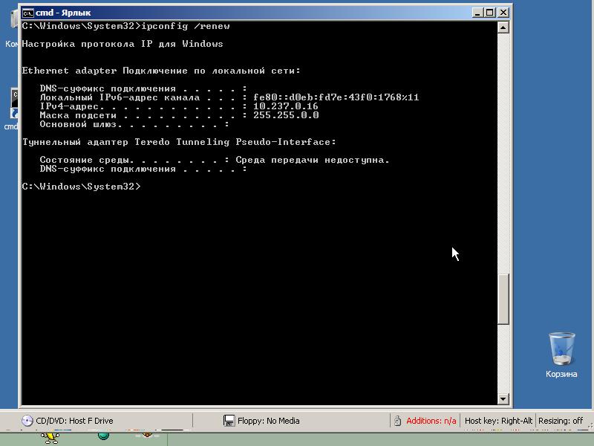
Task: Click the 'Основной шлюз' line
Action: [134, 124]
